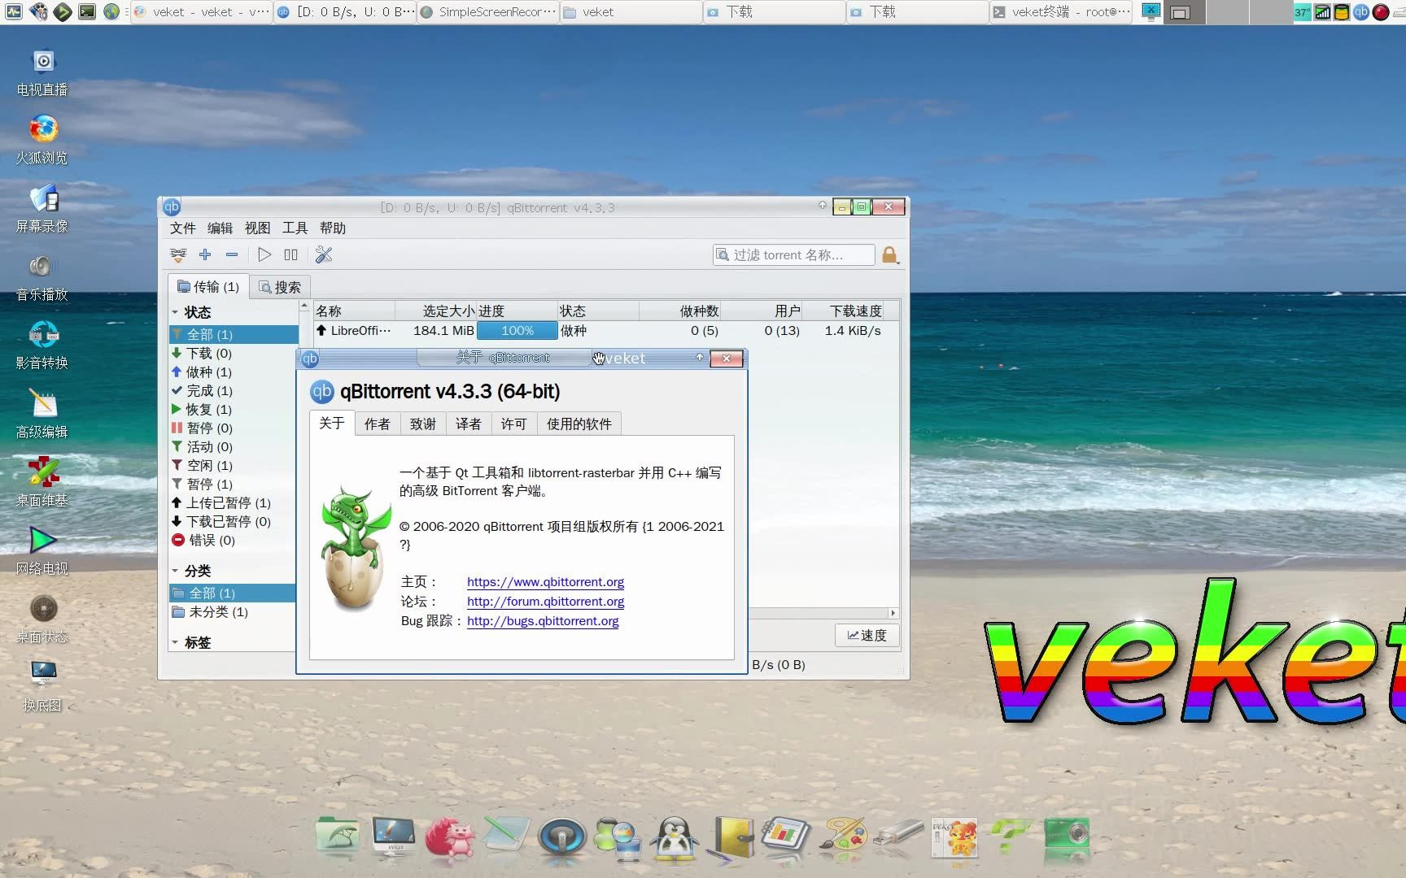Open 屏幕录像 screen recorder desktop icon

coord(42,210)
